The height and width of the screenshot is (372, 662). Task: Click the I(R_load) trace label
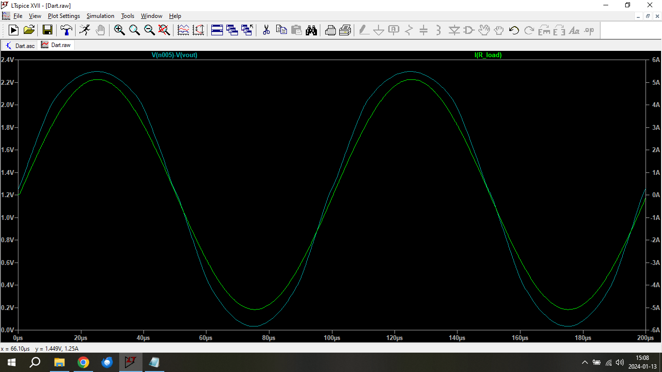point(488,55)
